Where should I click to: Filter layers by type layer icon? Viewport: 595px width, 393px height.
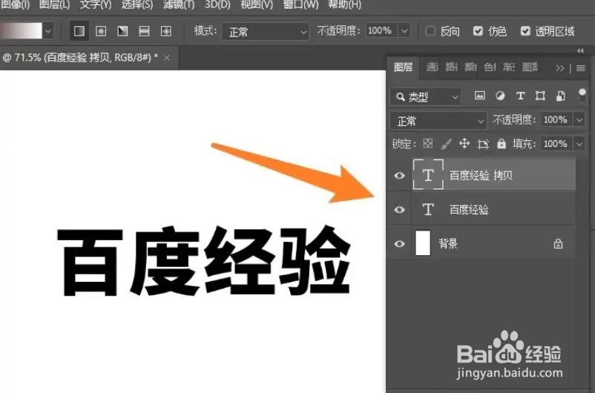520,96
